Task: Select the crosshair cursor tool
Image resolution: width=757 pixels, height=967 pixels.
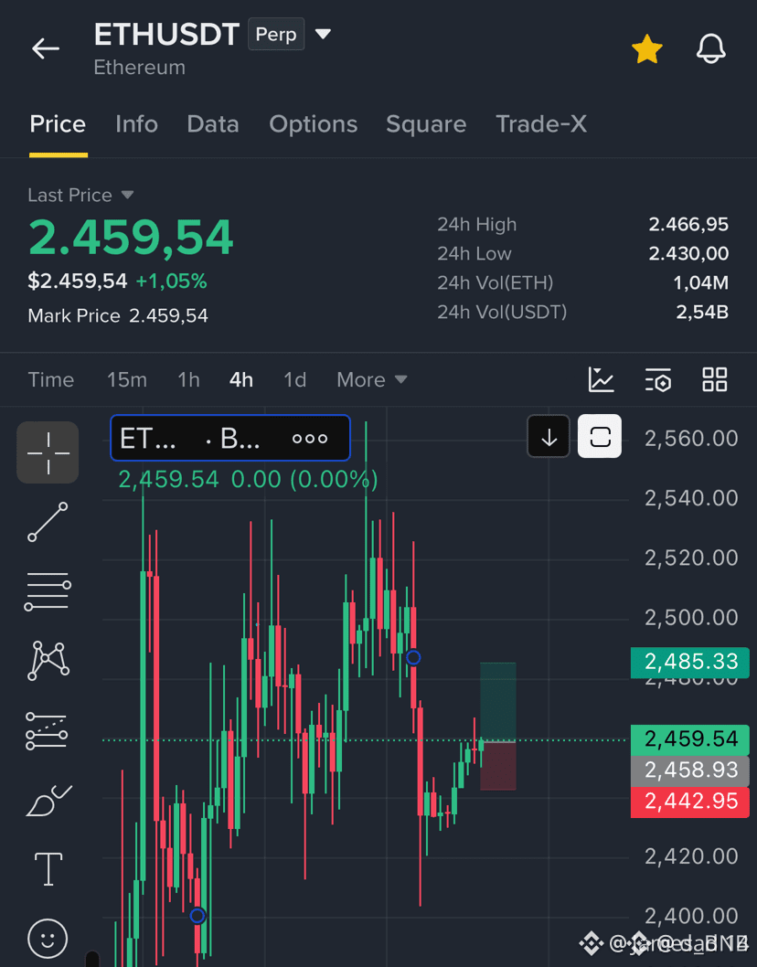Action: tap(48, 452)
